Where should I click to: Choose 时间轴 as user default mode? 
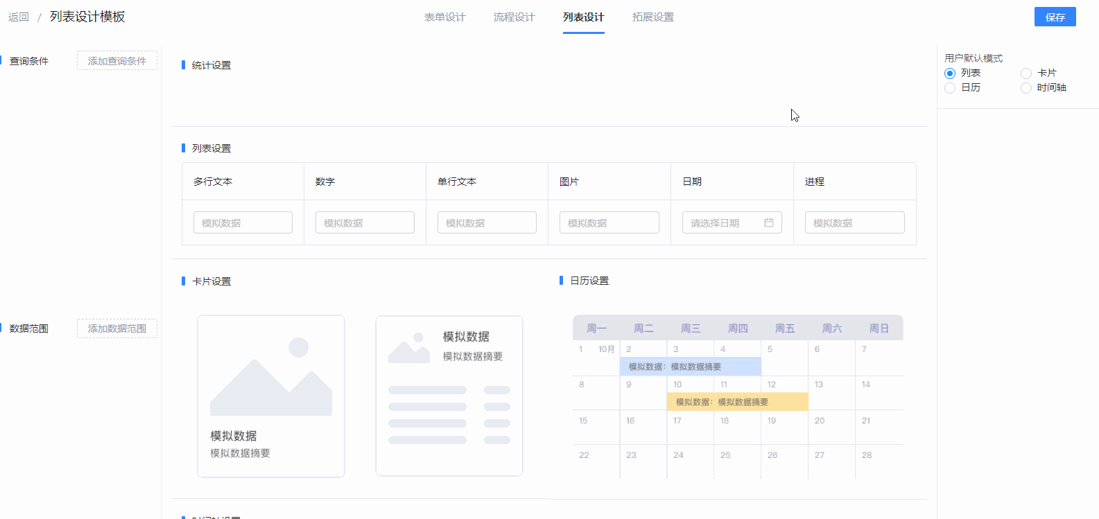tap(1026, 88)
